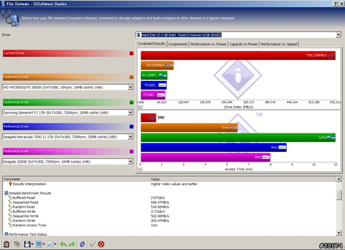345x250 pixels.
Task: Toggle the orange Reference Drive square
Action: [x=132, y=77]
